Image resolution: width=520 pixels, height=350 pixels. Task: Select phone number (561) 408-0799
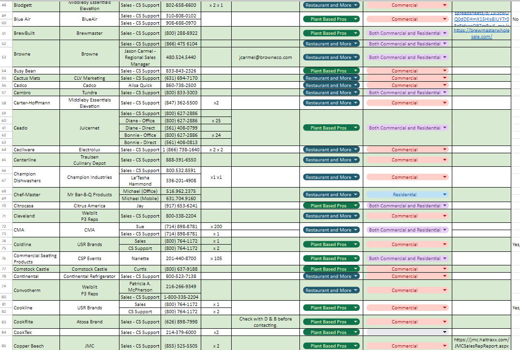181,128
